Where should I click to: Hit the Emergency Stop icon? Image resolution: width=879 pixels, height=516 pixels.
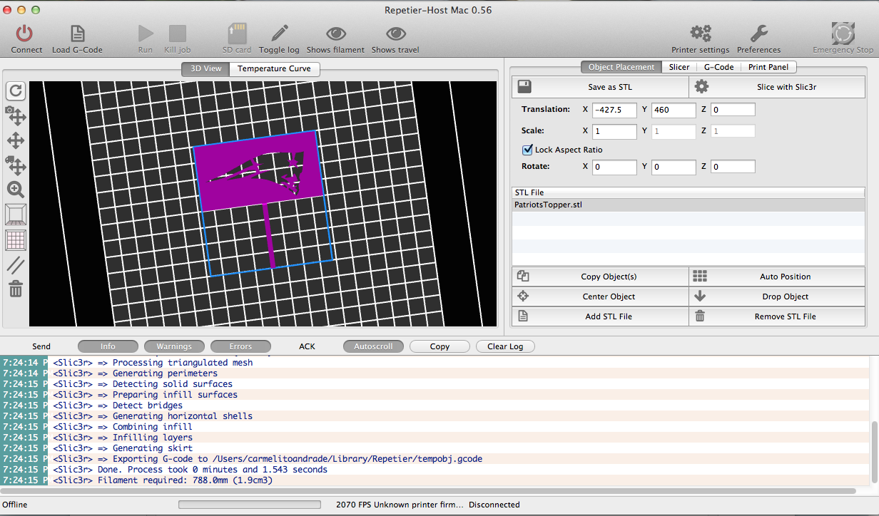[843, 33]
